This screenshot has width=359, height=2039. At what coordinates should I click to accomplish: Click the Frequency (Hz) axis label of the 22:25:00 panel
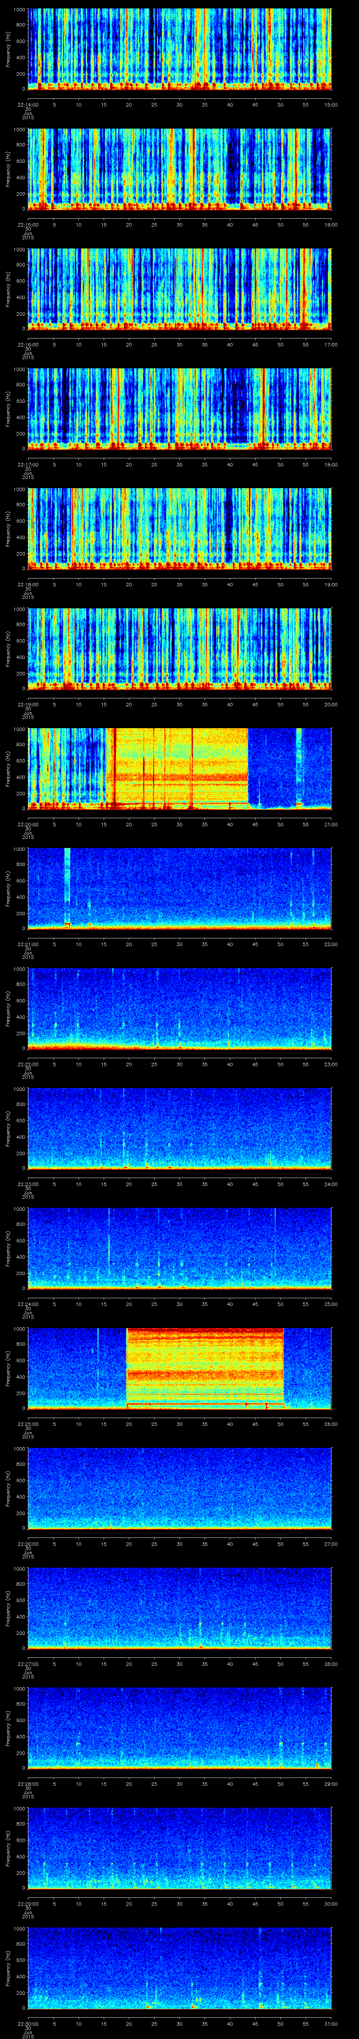9,1368
